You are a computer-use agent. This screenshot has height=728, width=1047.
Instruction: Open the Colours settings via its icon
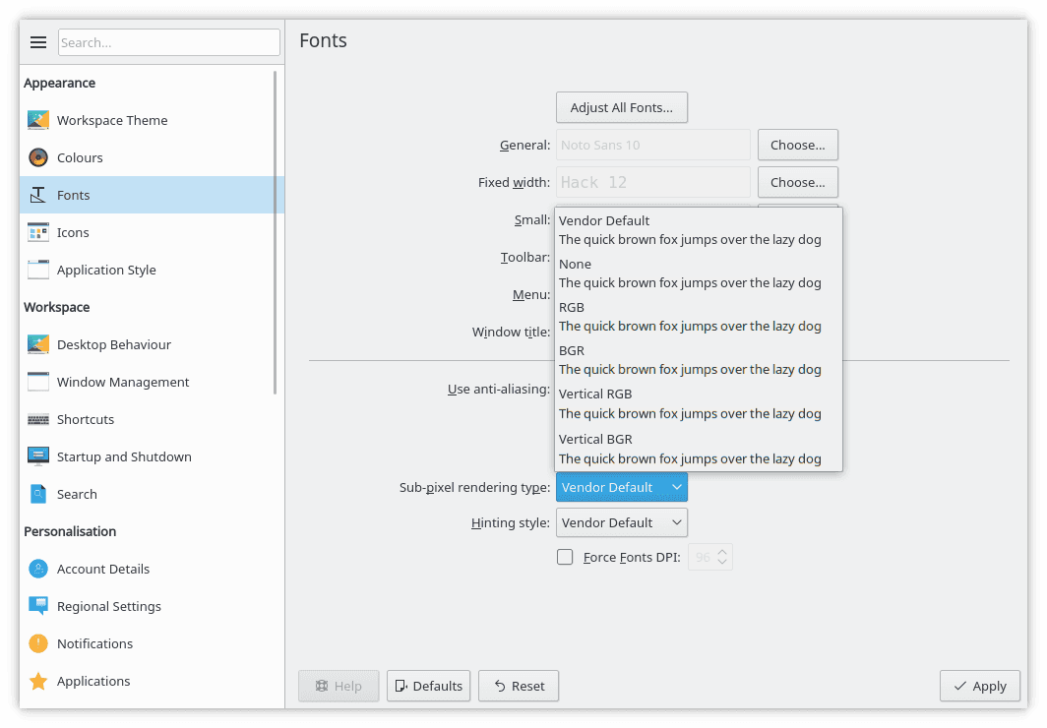pos(36,157)
